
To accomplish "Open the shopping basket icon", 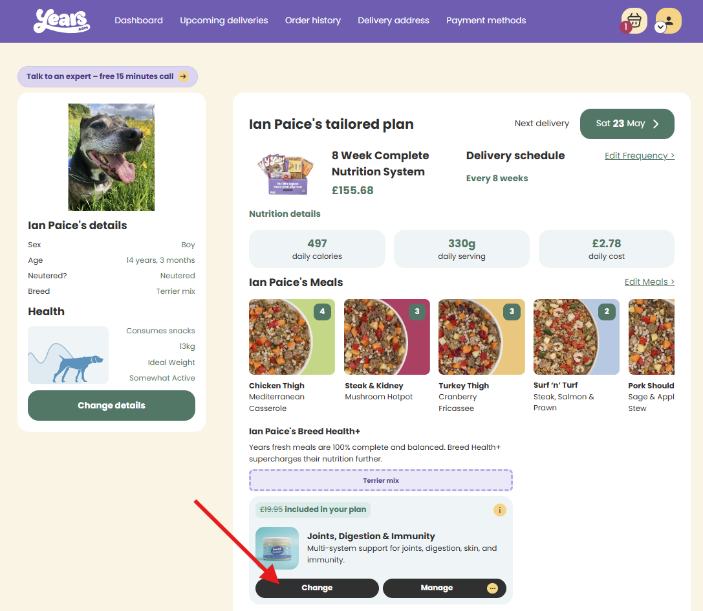I will click(x=634, y=21).
